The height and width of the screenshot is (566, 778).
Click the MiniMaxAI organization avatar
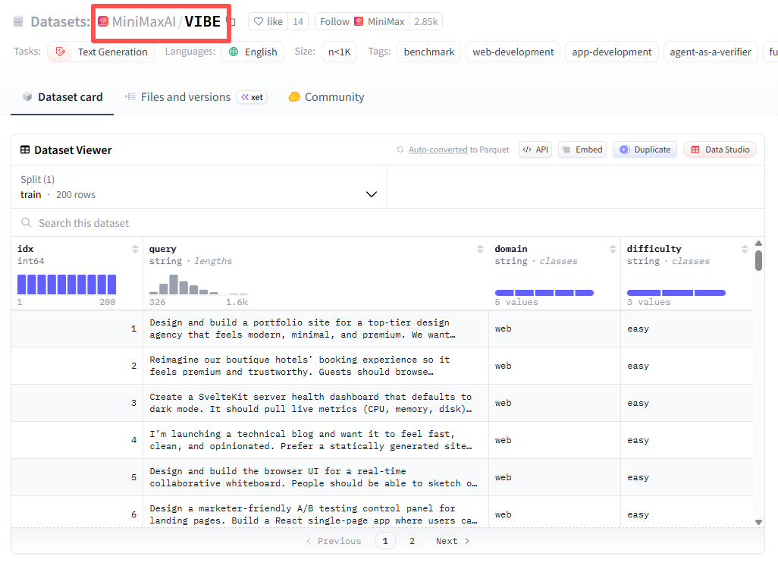click(103, 21)
